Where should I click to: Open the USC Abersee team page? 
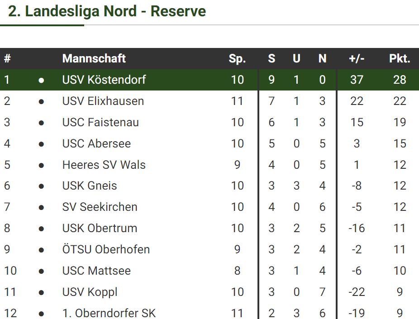(x=96, y=144)
